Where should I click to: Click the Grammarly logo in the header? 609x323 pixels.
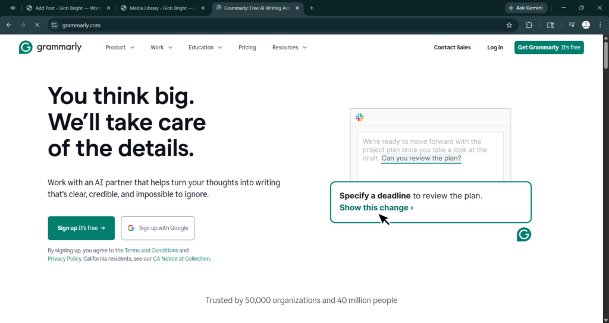[x=50, y=47]
